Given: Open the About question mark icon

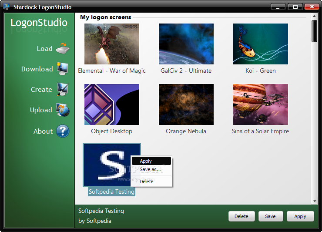Looking at the screenshot, I should tap(63, 131).
